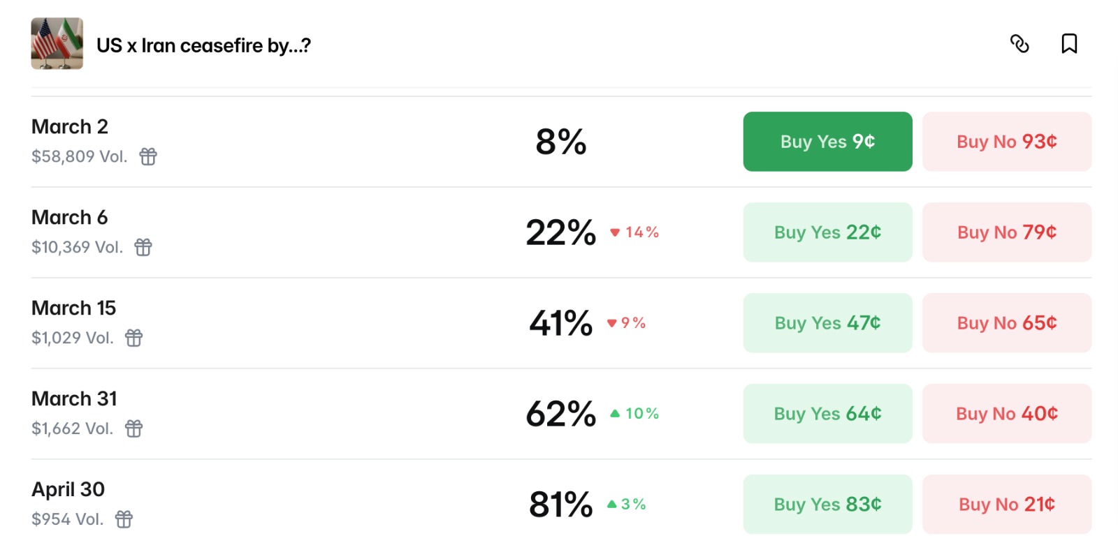This screenshot has height=559, width=1118.
Task: Bookmark the US x Iran ceasefire market
Action: tap(1069, 44)
